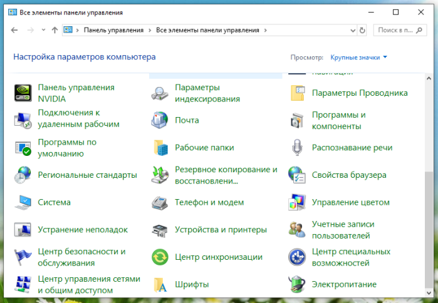Click the Устройства и принтеры icon

160,230
